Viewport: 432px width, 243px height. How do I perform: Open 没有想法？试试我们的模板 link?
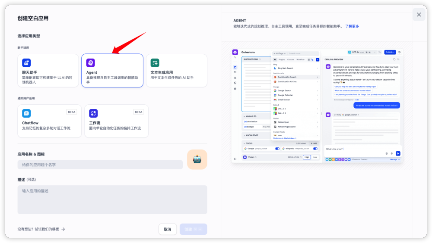click(x=41, y=229)
